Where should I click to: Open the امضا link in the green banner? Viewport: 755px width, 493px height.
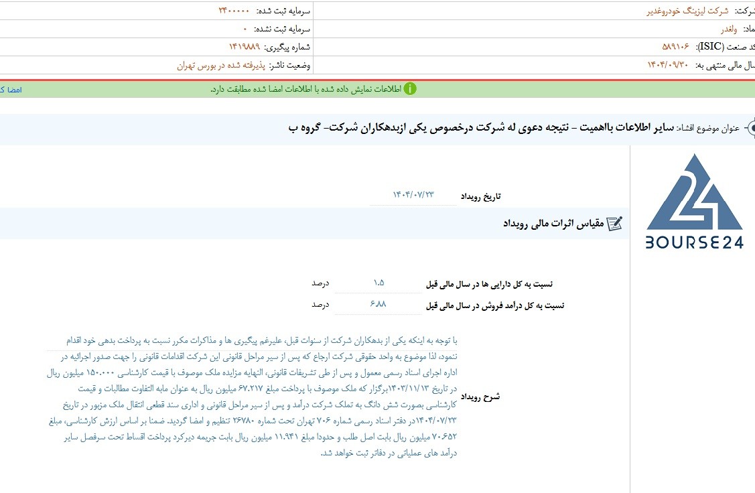[x=11, y=90]
